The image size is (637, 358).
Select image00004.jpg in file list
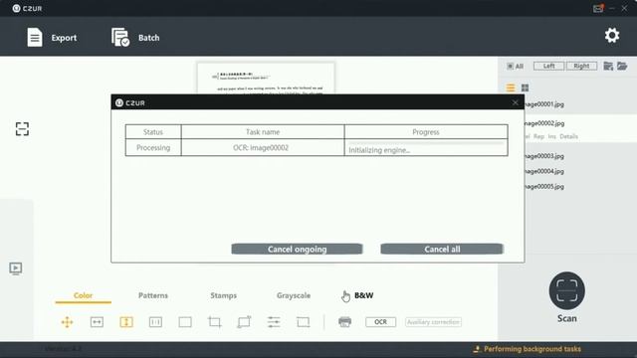544,171
